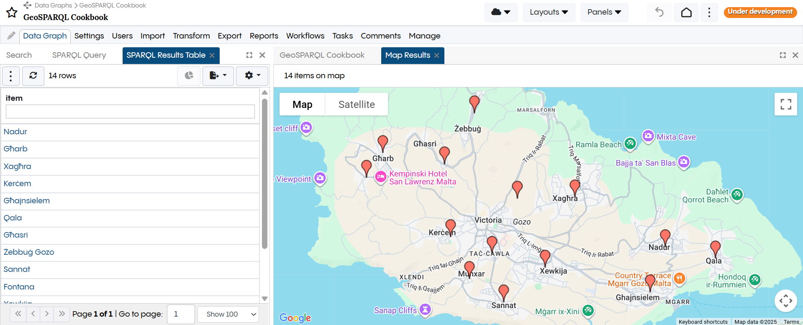The height and width of the screenshot is (325, 803).
Task: Click the map pan camera control
Action: 785,301
